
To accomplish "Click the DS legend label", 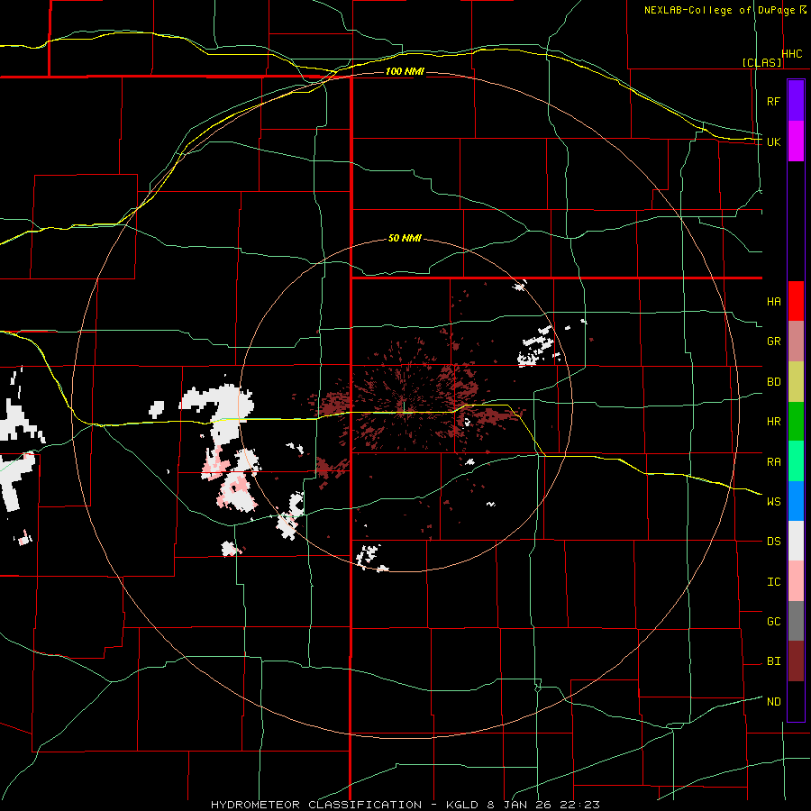I will point(774,542).
